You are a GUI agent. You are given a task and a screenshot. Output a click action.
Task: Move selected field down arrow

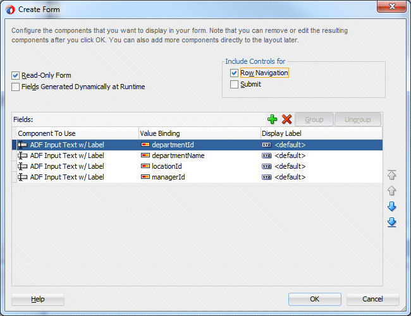click(x=391, y=207)
